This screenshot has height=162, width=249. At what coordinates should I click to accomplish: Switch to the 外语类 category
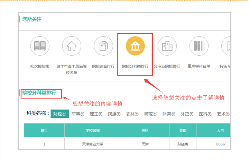(x=187, y=114)
